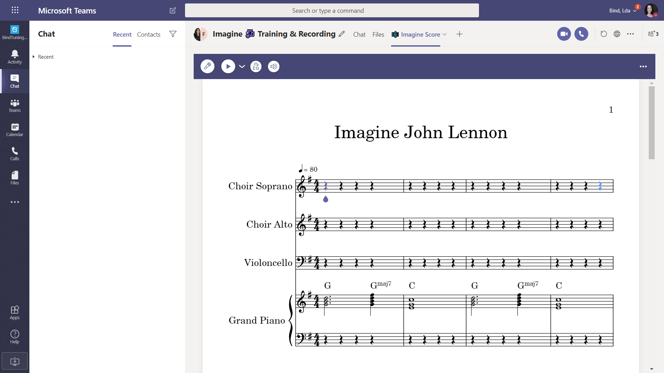Open the score toolbar more options
664x373 pixels.
643,66
